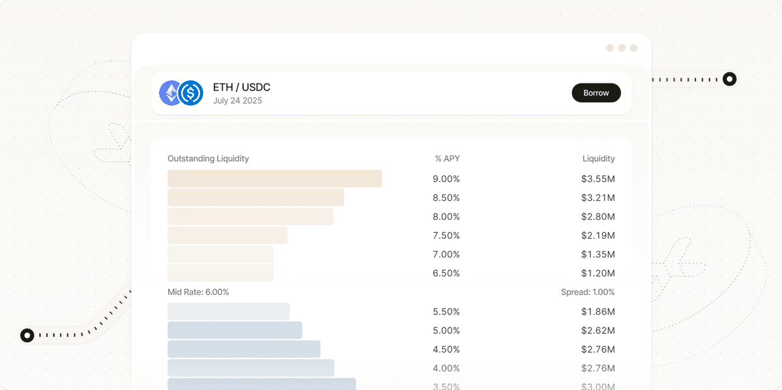Click the $3.55M liquidity value
The image size is (782, 390).
click(598, 179)
